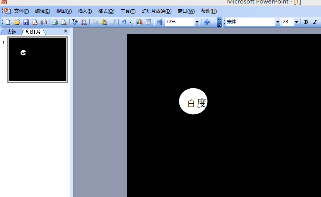Select the white circle with 百度 text
The image size is (321, 197).
(193, 101)
